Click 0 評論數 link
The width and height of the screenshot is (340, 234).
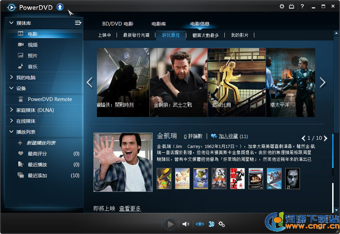pos(193,136)
